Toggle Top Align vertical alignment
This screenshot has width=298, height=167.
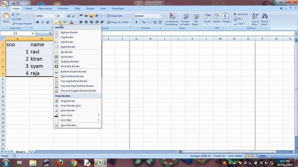tap(81, 16)
